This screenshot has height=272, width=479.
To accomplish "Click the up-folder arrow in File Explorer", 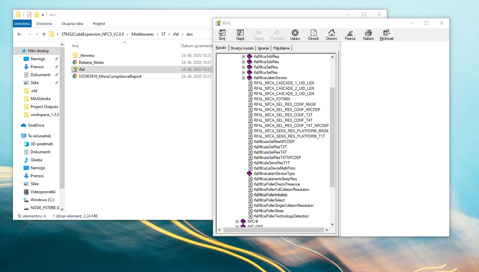I will pyautogui.click(x=44, y=34).
